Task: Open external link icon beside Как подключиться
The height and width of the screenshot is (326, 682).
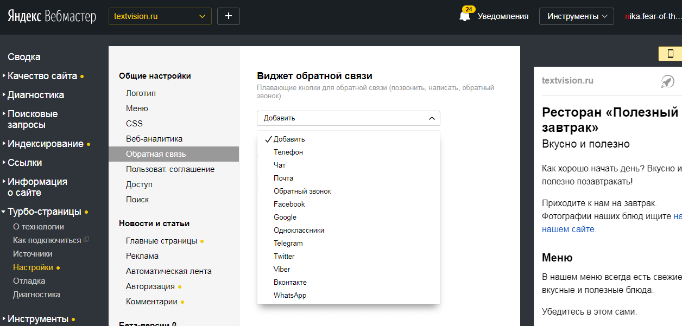Action: [x=86, y=240]
